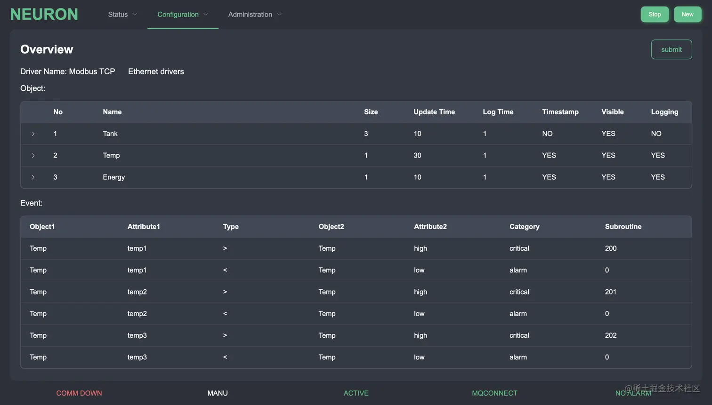This screenshot has width=712, height=405.
Task: Click the MQCONNECT status indicator
Action: (x=494, y=393)
